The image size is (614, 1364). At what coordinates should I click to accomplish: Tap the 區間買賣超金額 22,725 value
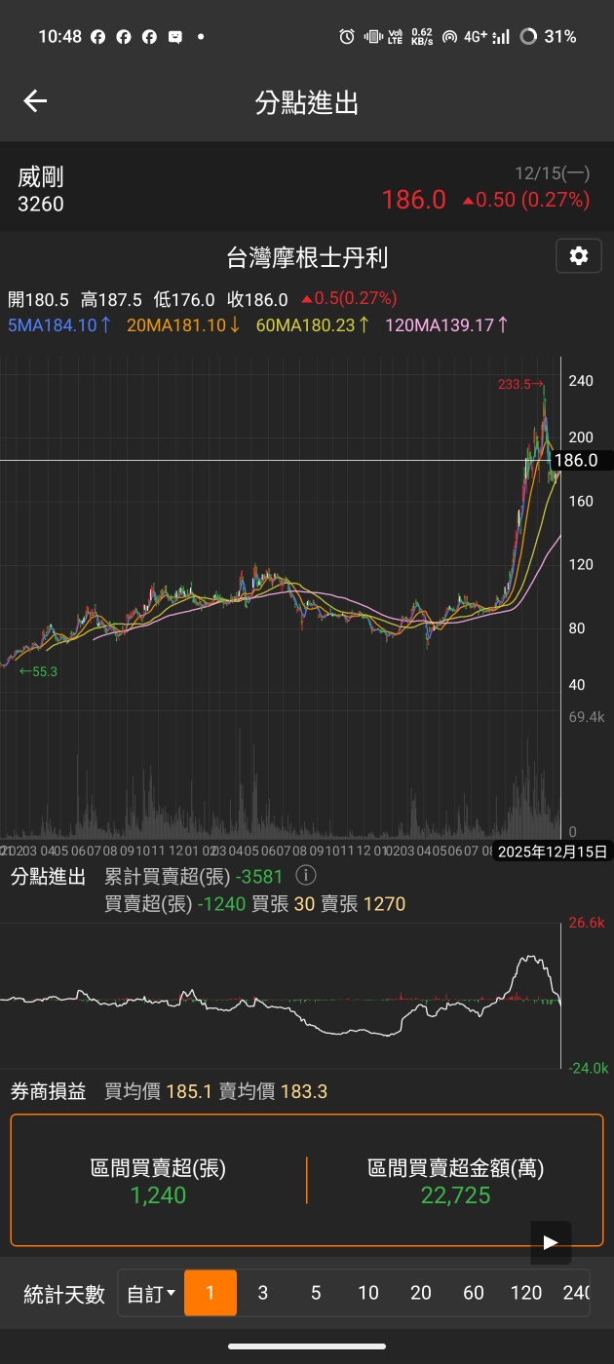tap(455, 1195)
